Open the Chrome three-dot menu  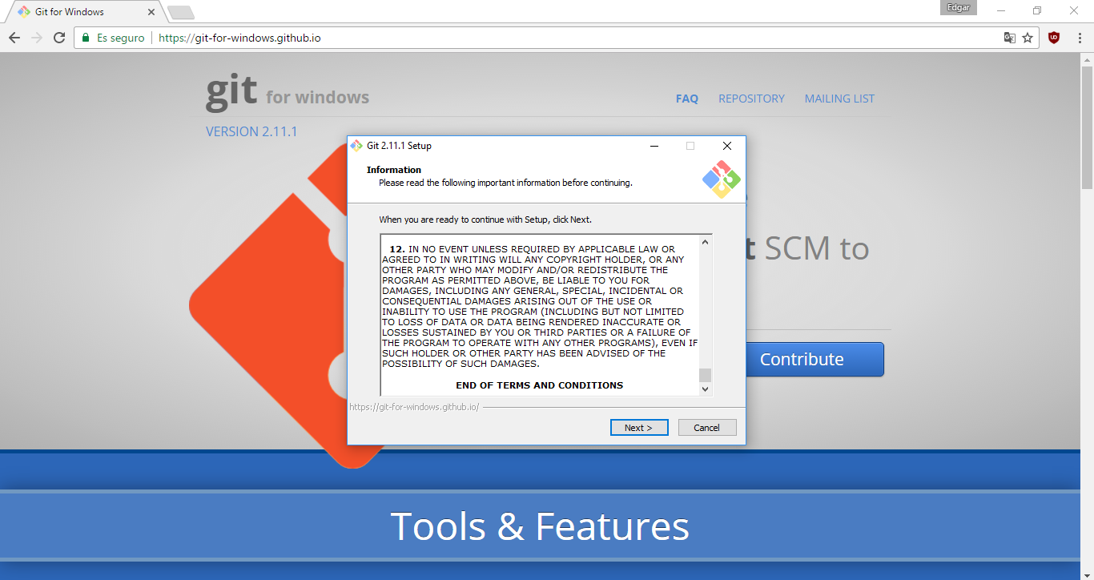pyautogui.click(x=1078, y=38)
